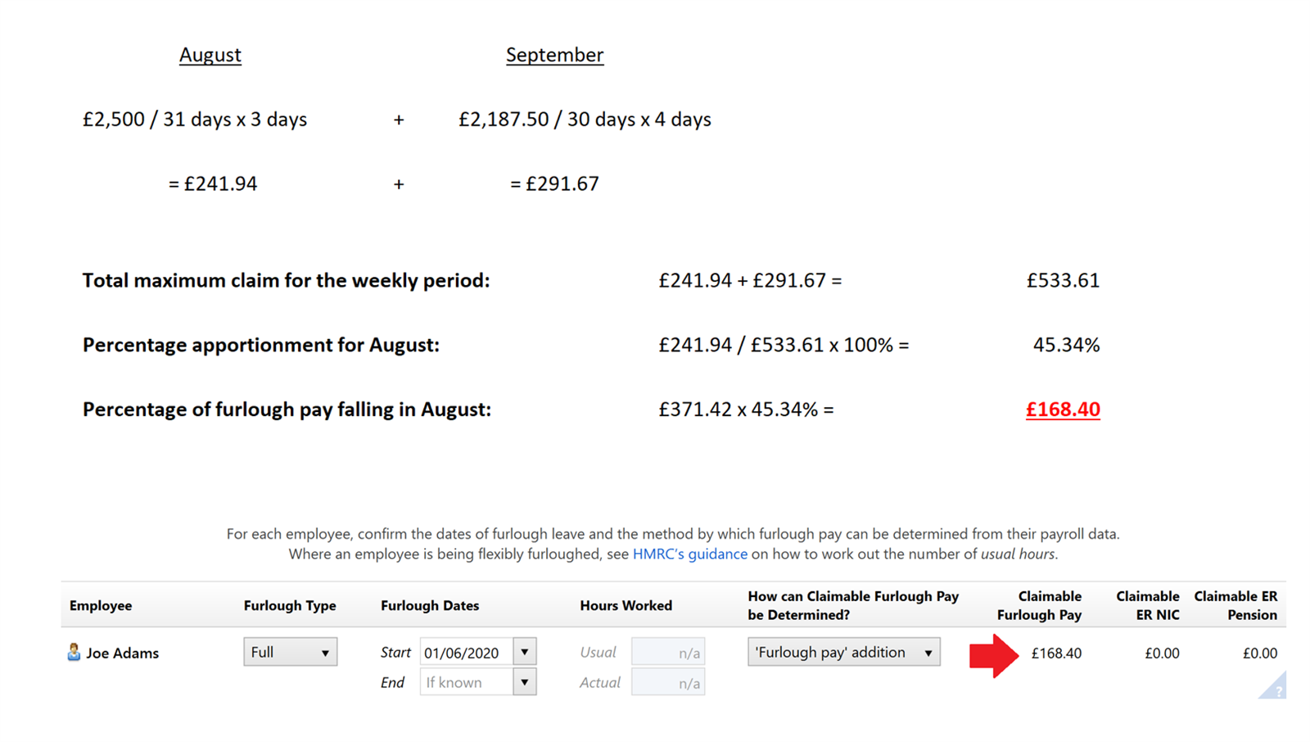Image resolution: width=1310 pixels, height=742 pixels.
Task: Select the Joe Adams employee name
Action: click(x=123, y=653)
